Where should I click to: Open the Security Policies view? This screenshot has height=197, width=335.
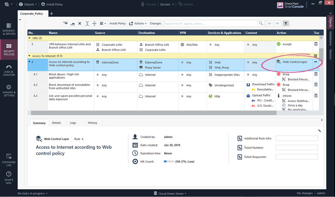point(9,50)
